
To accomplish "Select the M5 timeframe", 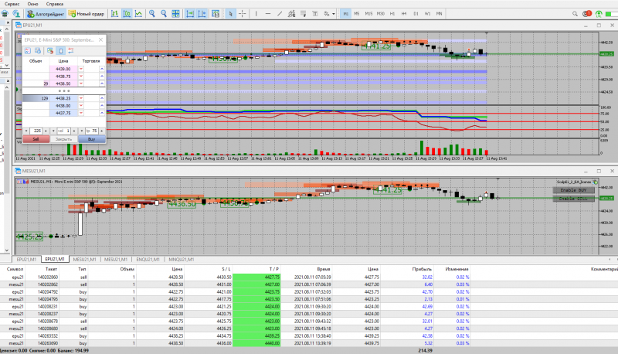I will pos(357,14).
